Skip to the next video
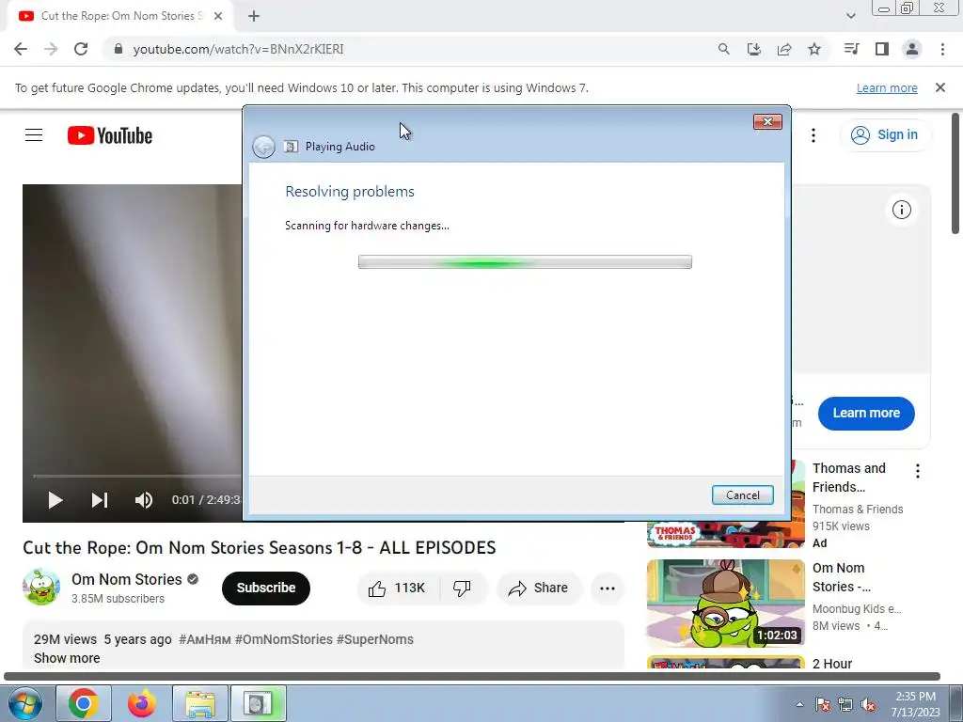963x722 pixels. click(100, 500)
